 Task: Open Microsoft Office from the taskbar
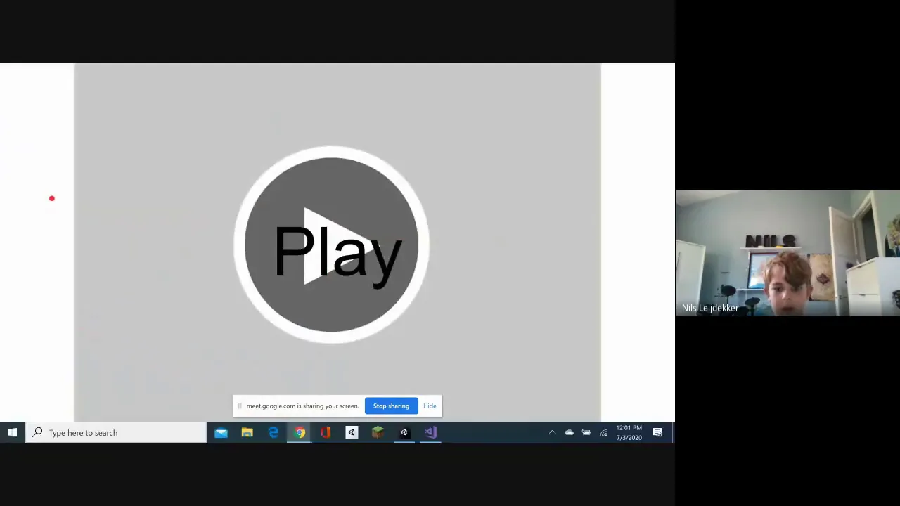point(326,432)
